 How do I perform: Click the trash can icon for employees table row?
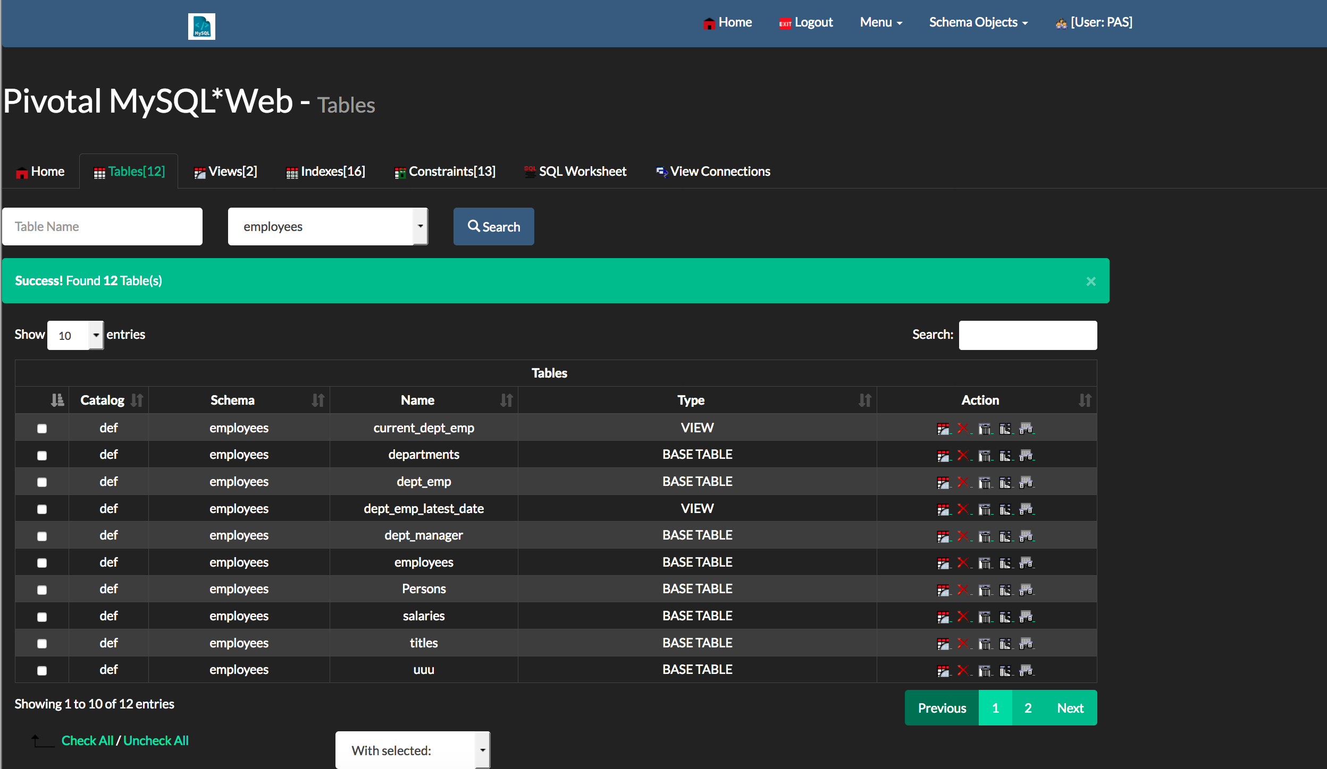[985, 563]
